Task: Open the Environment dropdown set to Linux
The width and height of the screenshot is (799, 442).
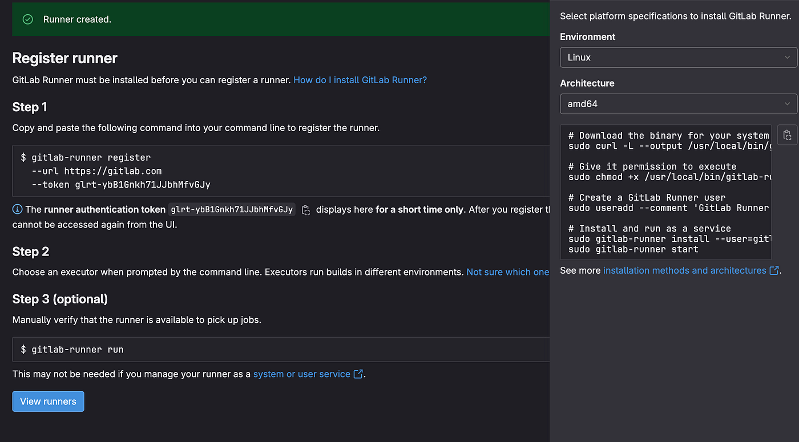Action: point(679,58)
